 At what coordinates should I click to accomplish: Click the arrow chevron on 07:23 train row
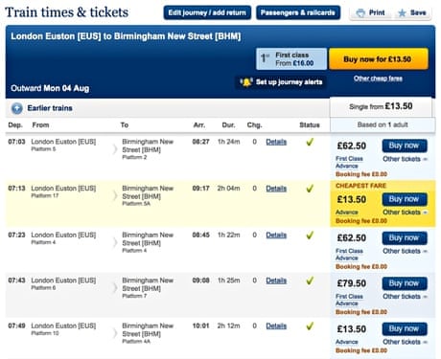point(115,242)
